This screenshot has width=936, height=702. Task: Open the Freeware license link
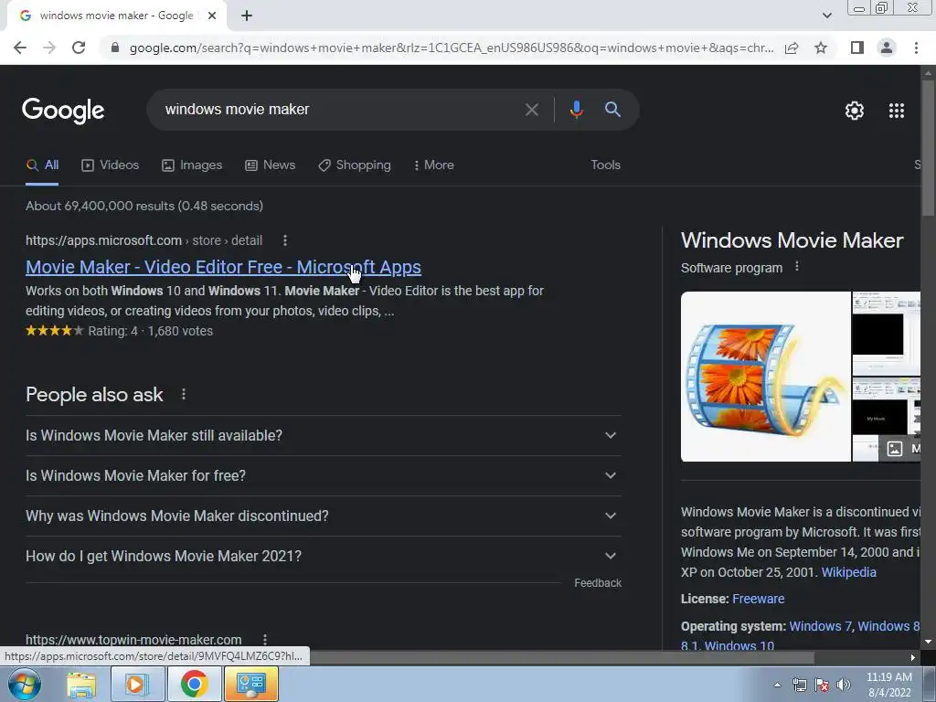point(758,599)
